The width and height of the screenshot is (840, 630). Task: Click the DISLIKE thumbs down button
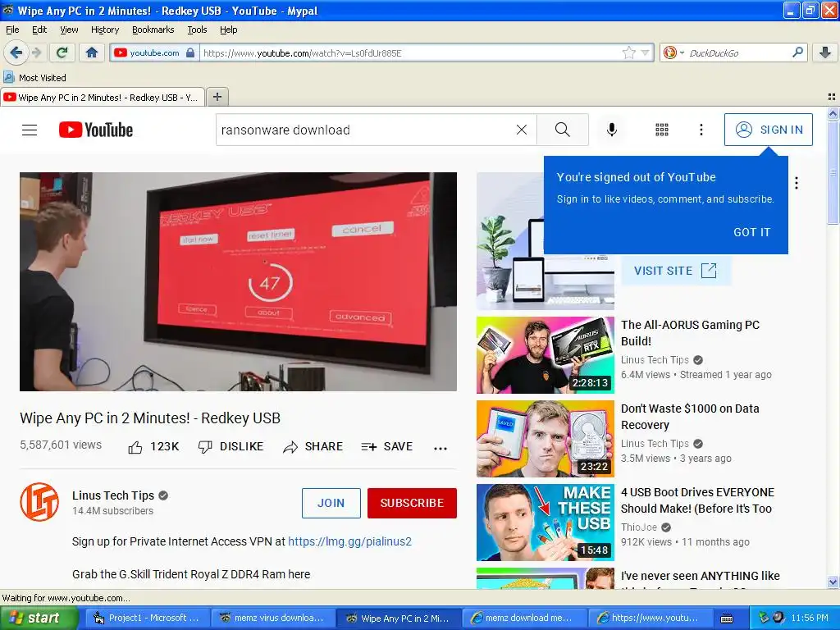pyautogui.click(x=231, y=447)
